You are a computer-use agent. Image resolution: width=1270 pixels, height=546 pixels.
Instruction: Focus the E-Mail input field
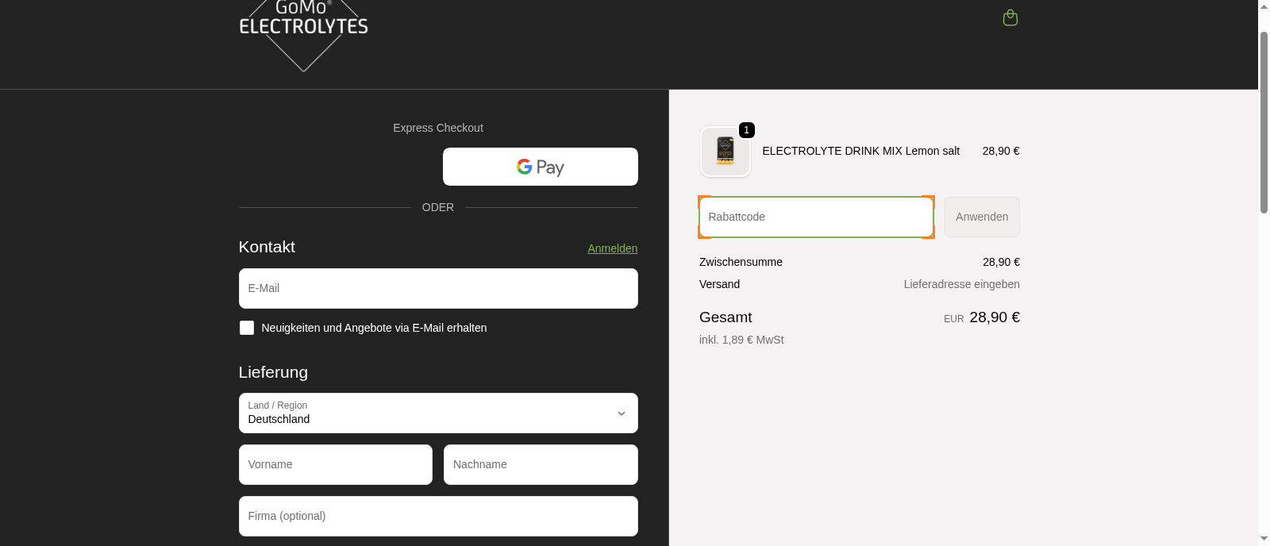point(438,288)
